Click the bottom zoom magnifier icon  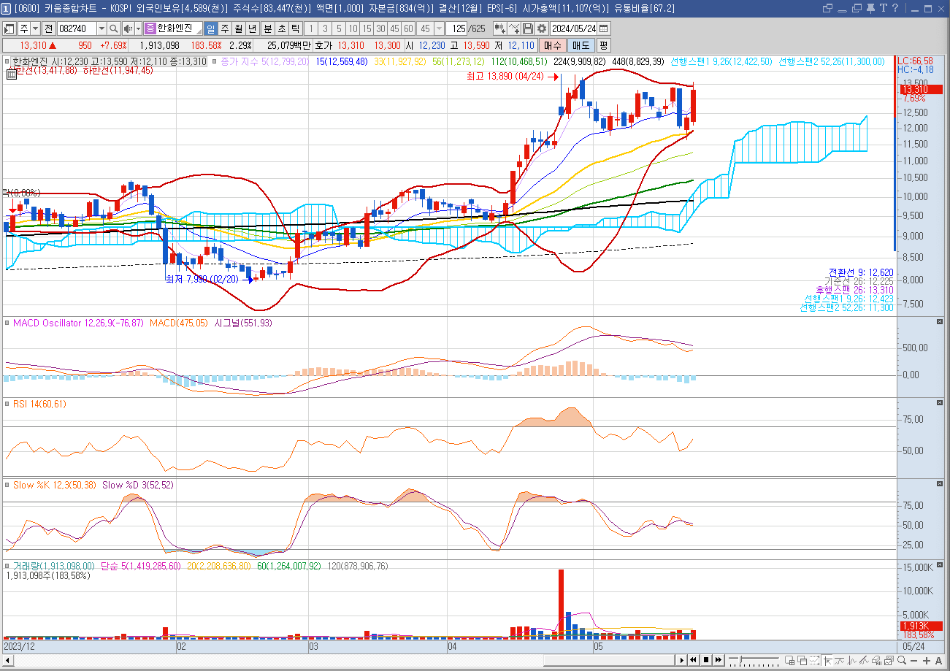pos(901,660)
